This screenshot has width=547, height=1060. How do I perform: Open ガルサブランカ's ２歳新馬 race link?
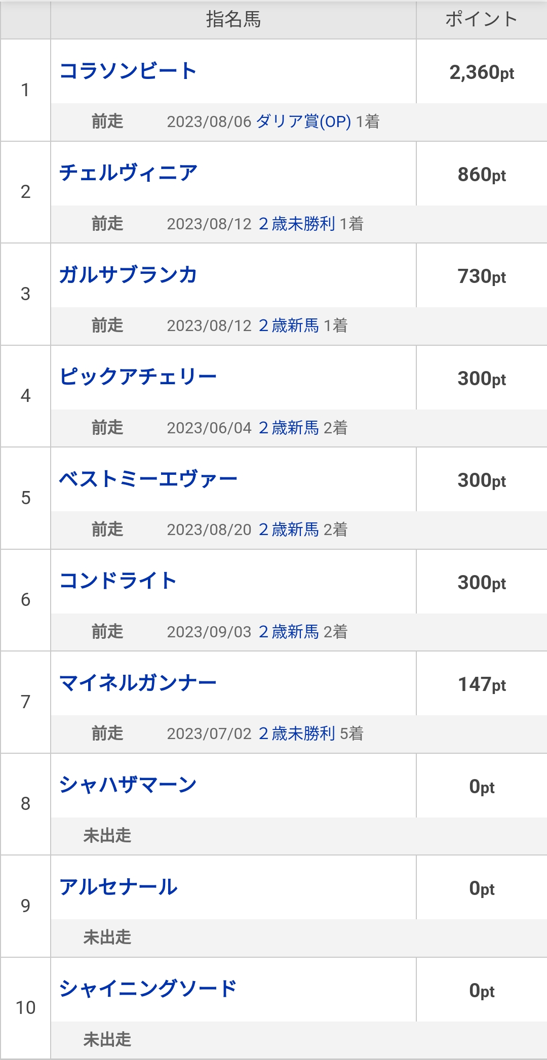[289, 325]
